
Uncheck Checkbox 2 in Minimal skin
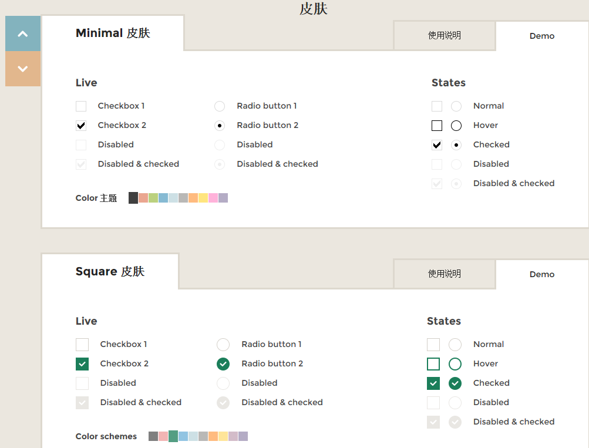click(81, 126)
